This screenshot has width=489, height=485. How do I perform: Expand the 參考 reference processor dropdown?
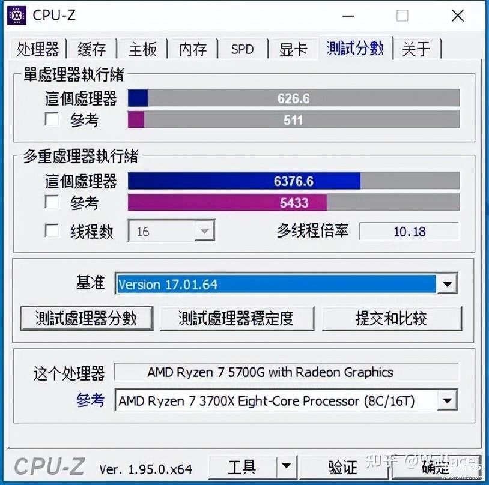[447, 400]
